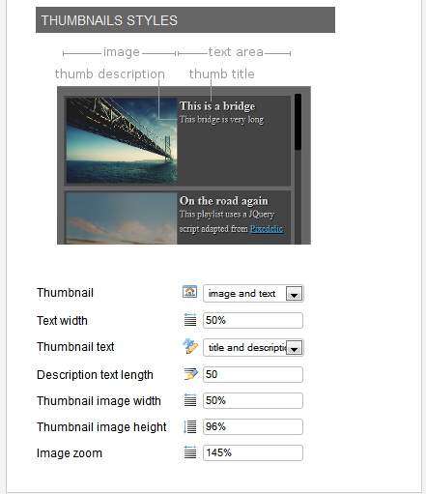Click the preview's black scrollbar handle
This screenshot has height=494, width=426.
tap(298, 122)
